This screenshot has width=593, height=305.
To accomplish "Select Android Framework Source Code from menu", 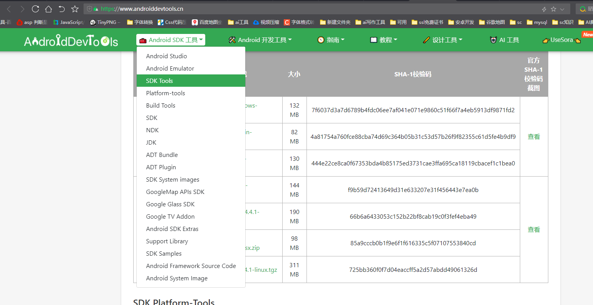I will 191,266.
